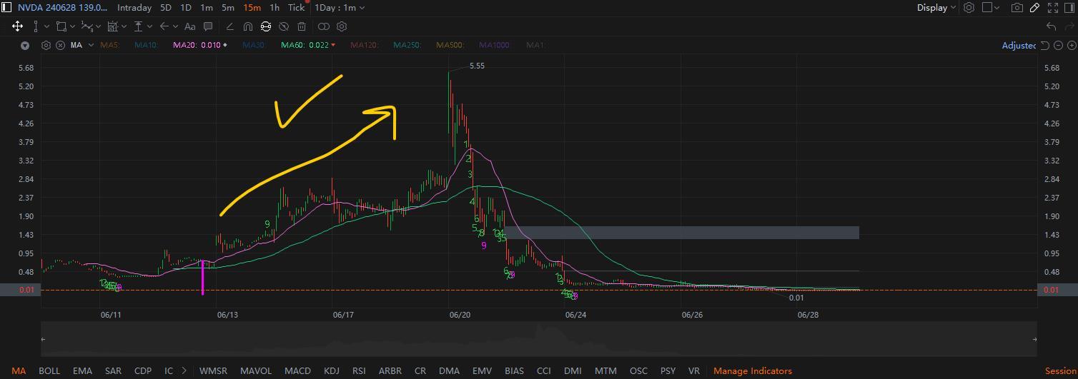Image resolution: width=1078 pixels, height=379 pixels.
Task: Toggle the drawing pen icon at top right
Action: click(x=1034, y=8)
